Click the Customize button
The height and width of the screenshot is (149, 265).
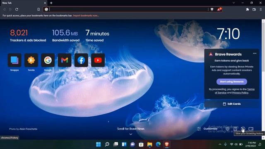207,129
